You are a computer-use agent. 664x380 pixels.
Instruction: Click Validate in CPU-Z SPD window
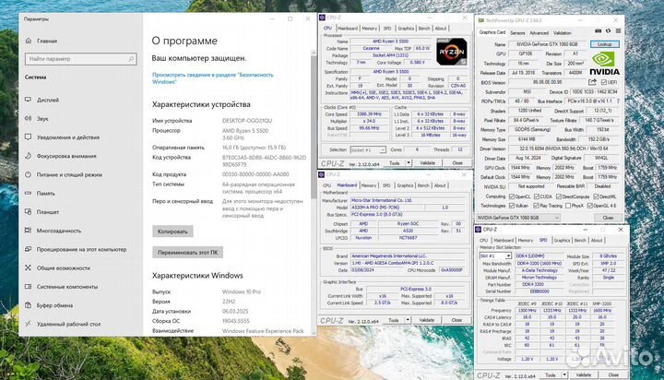pos(584,375)
